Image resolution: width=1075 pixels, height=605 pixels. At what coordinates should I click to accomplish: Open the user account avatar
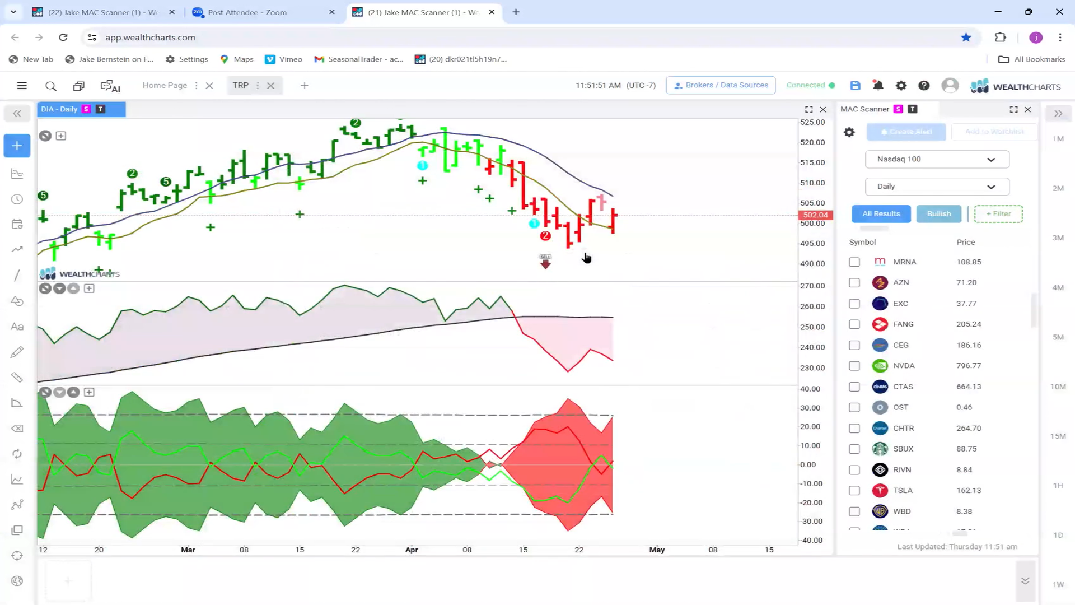(950, 85)
